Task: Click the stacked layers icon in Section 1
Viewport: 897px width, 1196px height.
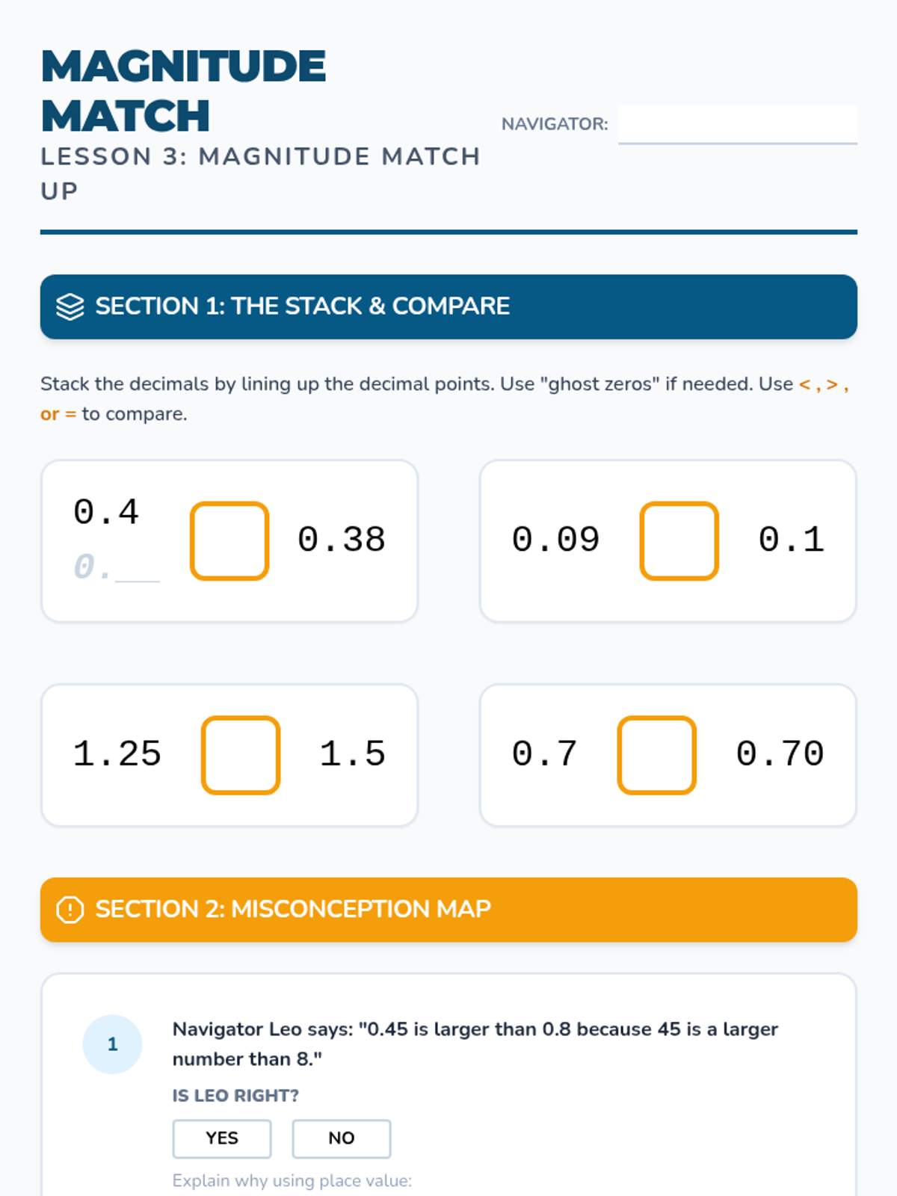Action: tap(70, 306)
